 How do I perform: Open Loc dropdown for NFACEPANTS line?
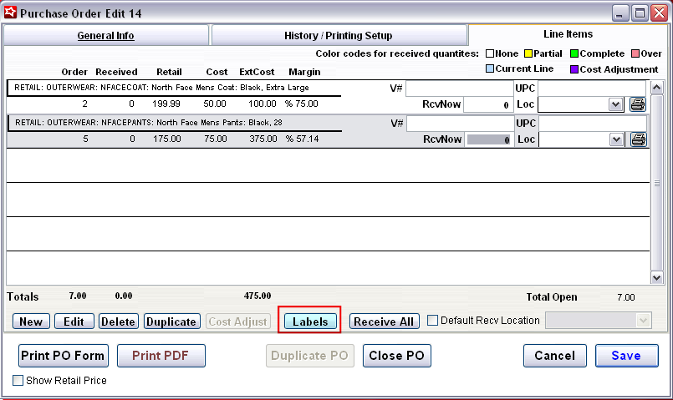(617, 139)
